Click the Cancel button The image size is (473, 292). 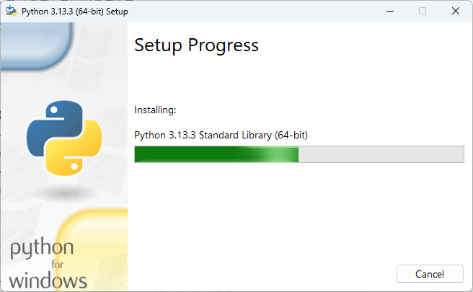[x=430, y=274]
